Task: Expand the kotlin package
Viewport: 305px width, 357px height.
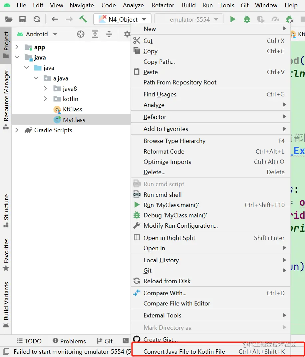Action: 45,99
